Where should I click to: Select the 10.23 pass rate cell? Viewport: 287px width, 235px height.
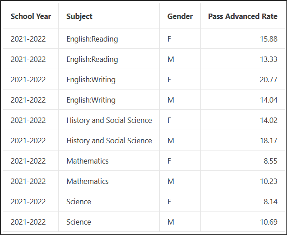coord(268,181)
